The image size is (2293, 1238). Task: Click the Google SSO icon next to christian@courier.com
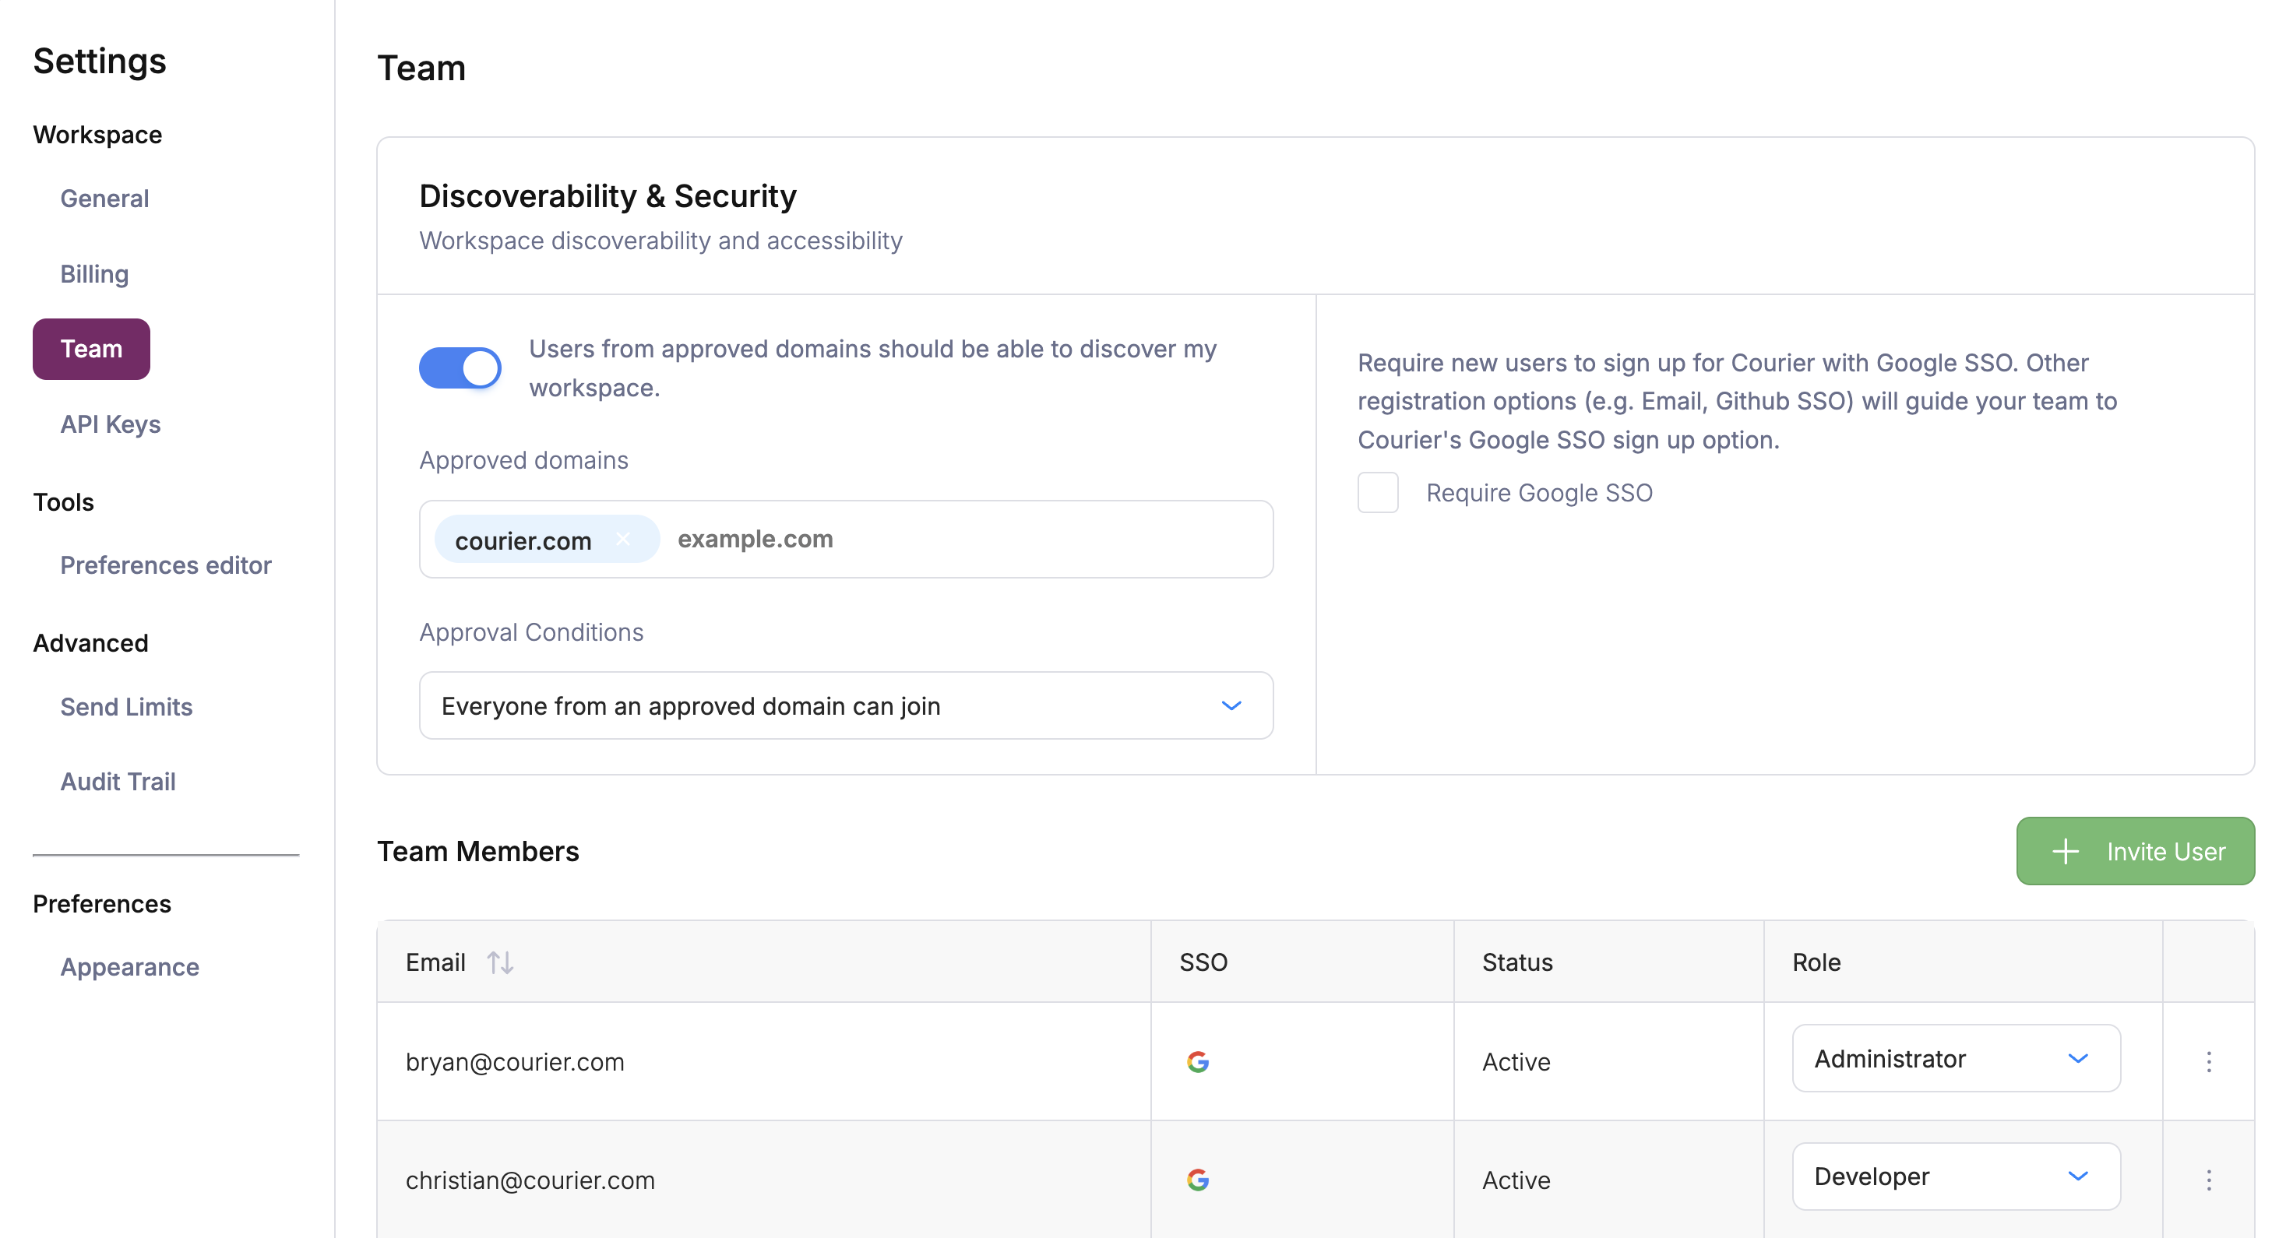tap(1198, 1180)
